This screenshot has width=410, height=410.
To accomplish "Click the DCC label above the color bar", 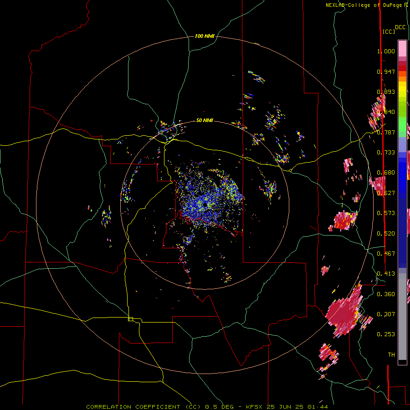I will pos(400,27).
